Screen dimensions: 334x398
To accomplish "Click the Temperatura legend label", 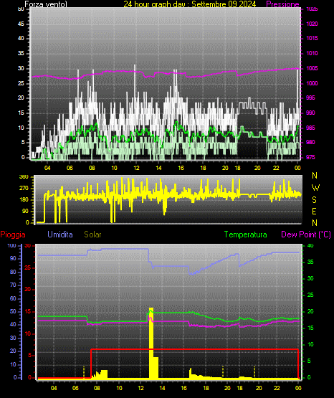I will (x=246, y=234).
